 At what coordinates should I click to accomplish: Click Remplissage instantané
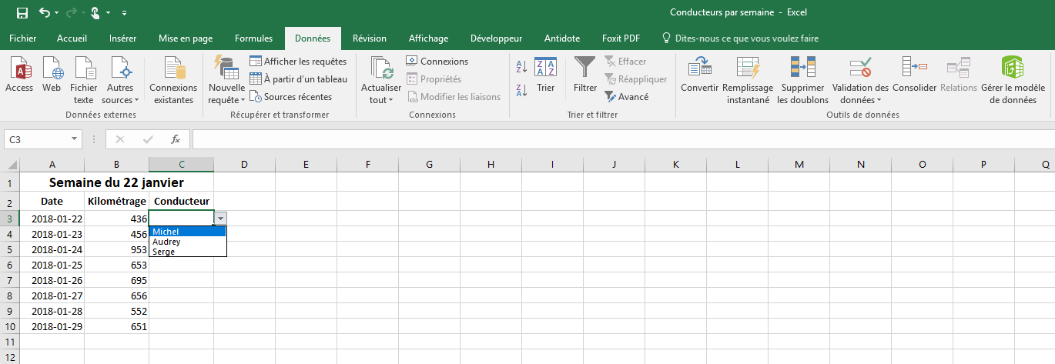pyautogui.click(x=748, y=80)
